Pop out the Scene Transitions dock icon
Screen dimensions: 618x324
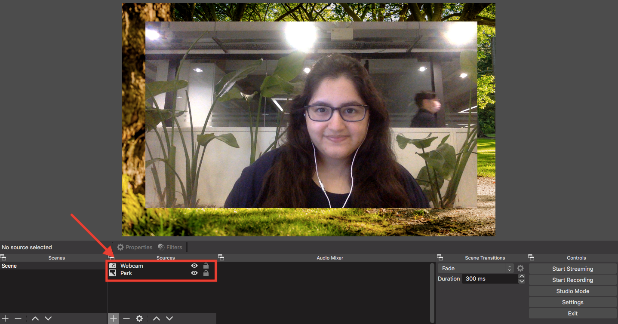click(440, 257)
